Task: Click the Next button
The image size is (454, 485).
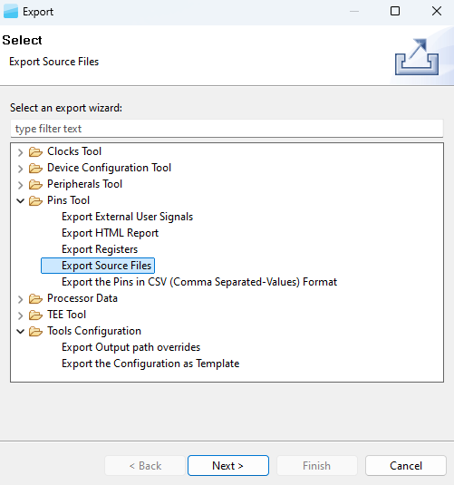Action: 228,466
